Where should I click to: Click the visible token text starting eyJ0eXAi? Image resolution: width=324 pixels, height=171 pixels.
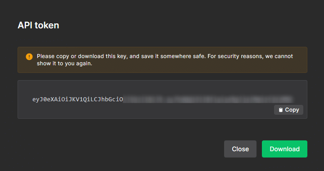[x=78, y=99]
